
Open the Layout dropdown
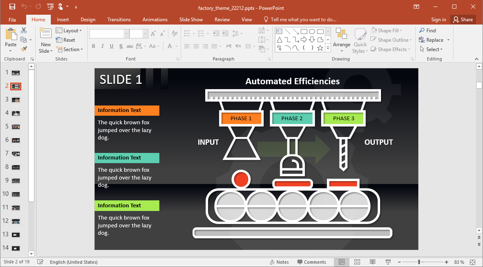(x=69, y=30)
